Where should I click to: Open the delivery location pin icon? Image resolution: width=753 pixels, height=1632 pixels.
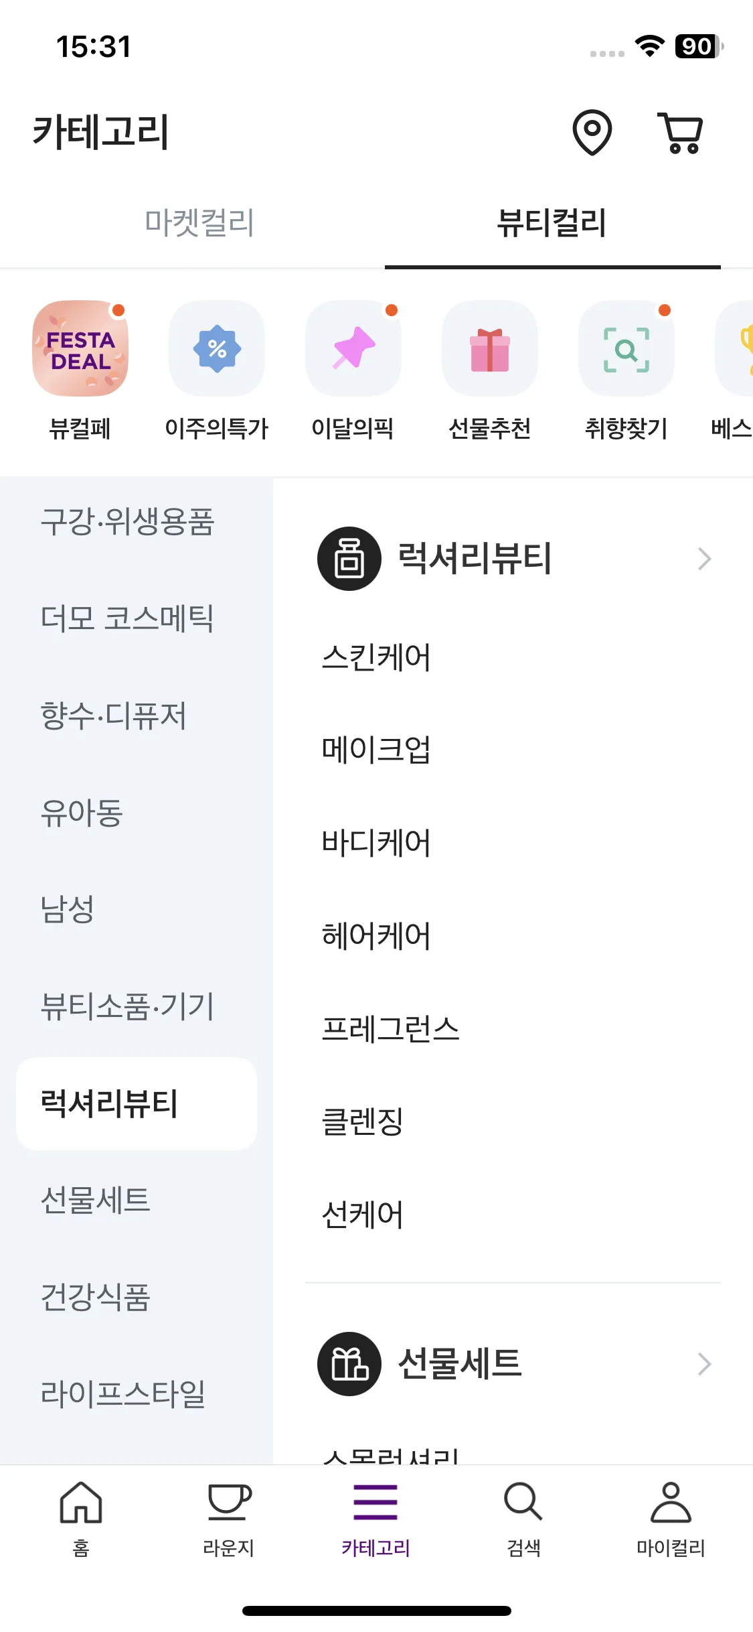pyautogui.click(x=592, y=133)
